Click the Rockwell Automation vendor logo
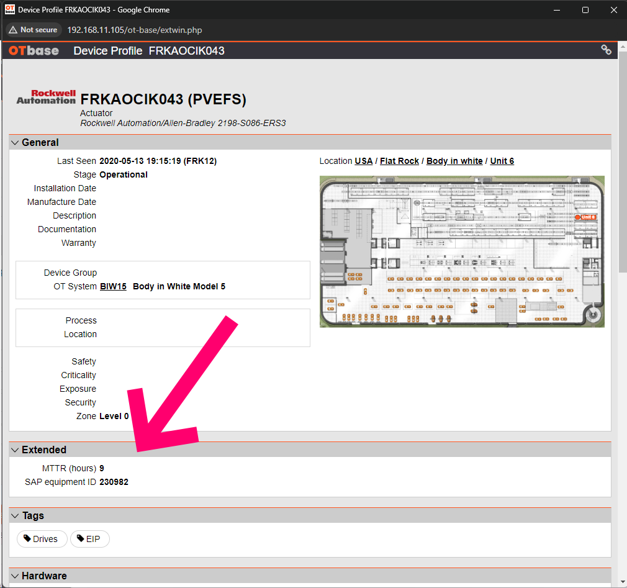Image resolution: width=627 pixels, height=588 pixels. (x=46, y=97)
